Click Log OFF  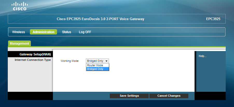(x=85, y=32)
